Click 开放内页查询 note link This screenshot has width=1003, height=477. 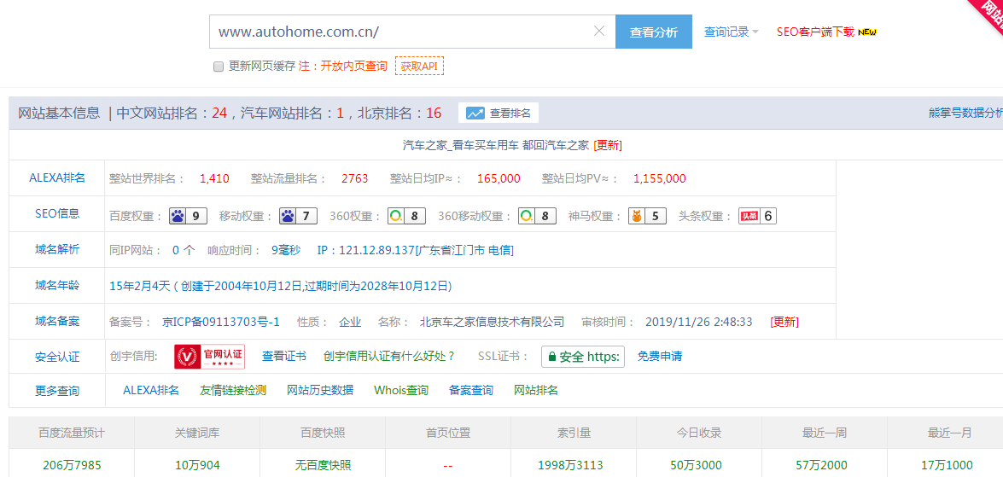pos(353,66)
